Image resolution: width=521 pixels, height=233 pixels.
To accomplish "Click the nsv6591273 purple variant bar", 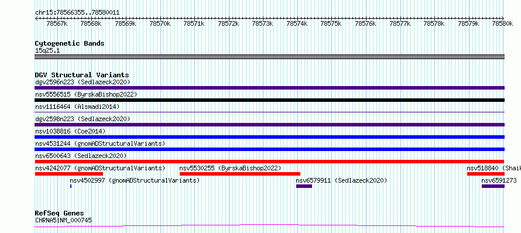I will point(493,186).
